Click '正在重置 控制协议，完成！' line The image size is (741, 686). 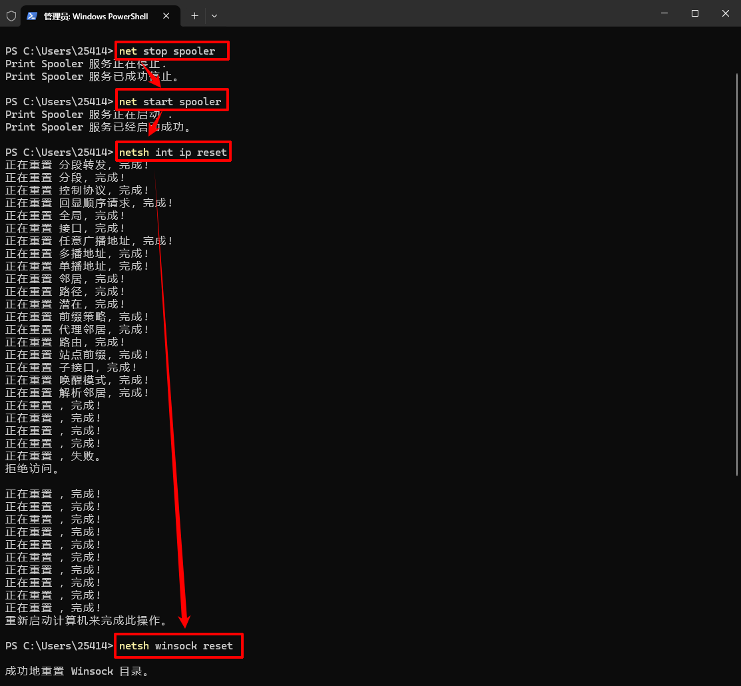(x=77, y=190)
